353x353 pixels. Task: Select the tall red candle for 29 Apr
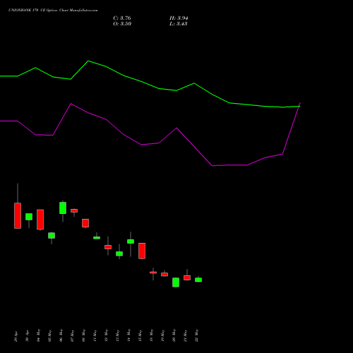tap(18, 215)
